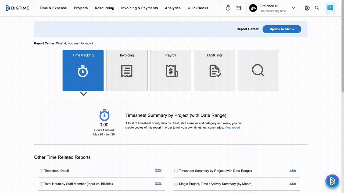Open the Analytics menu
This screenshot has width=344, height=193.
tap(173, 8)
